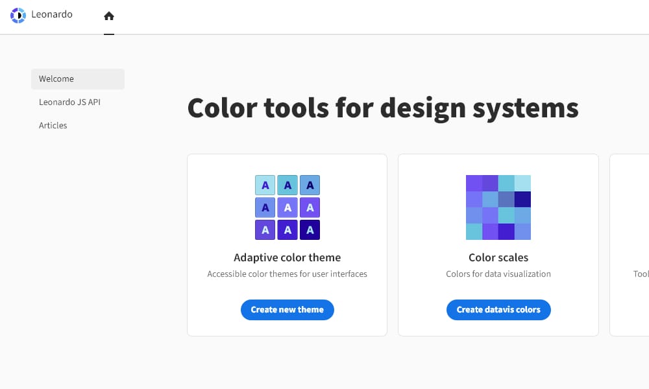Screen dimensions: 649x389
Task: Click the light blue A swatch in top row
Action: [265, 185]
